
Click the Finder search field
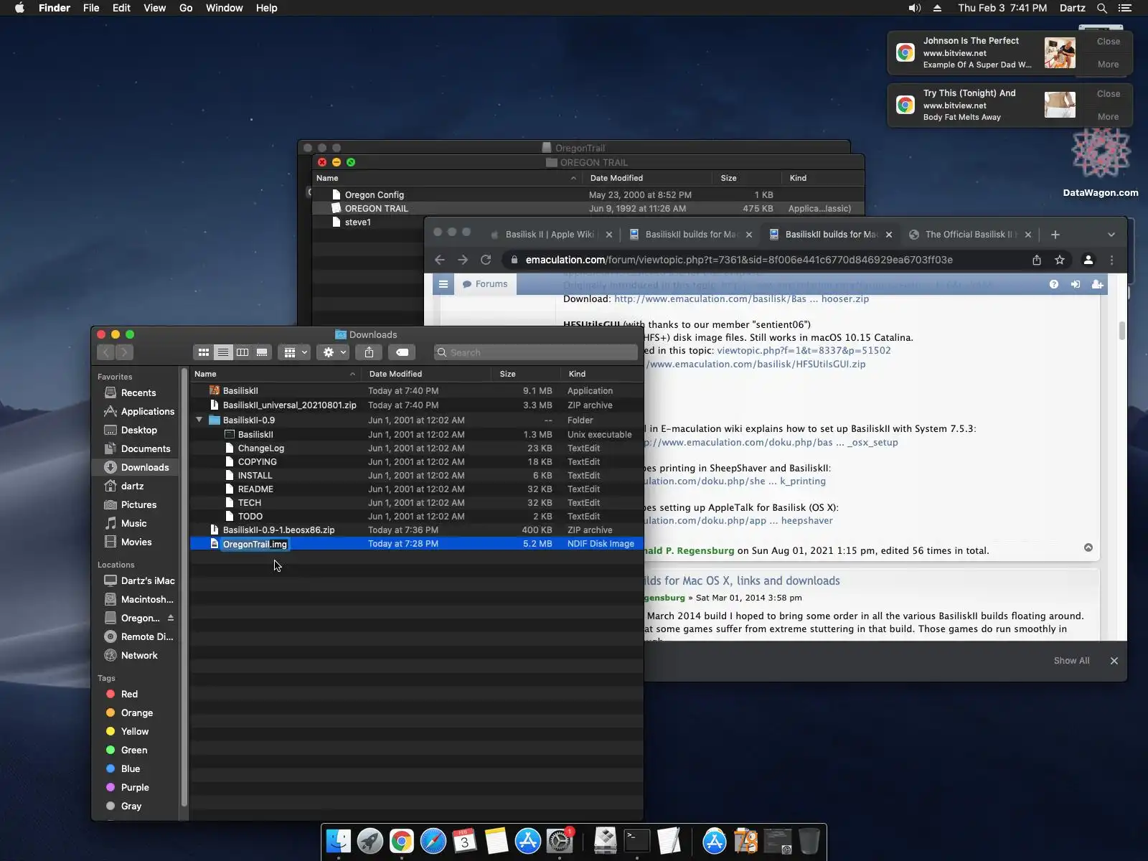pyautogui.click(x=535, y=352)
